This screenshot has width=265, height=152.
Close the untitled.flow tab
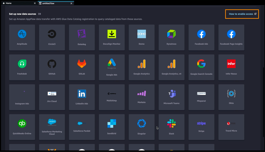click(x=71, y=3)
